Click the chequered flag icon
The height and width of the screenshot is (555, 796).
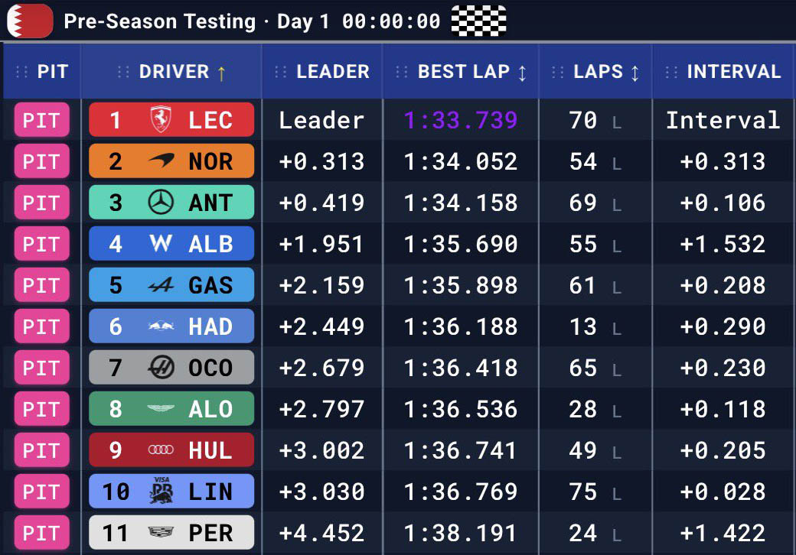478,21
